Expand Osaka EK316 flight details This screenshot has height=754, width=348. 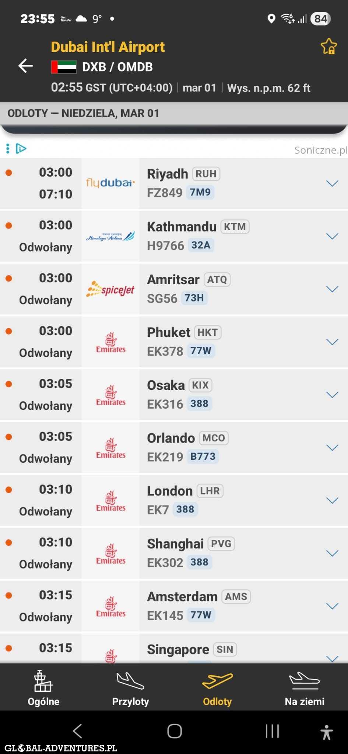click(332, 395)
